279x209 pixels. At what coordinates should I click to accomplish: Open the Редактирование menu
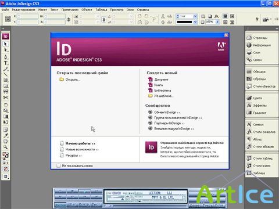(23, 10)
